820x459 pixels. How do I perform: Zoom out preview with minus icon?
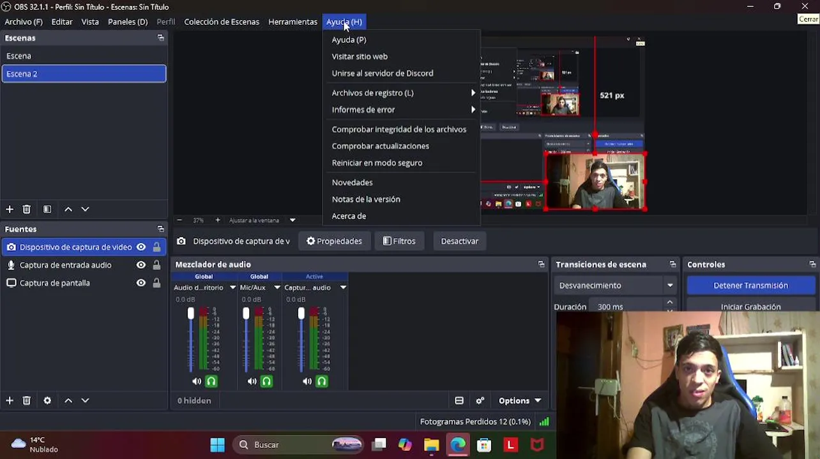click(x=179, y=220)
